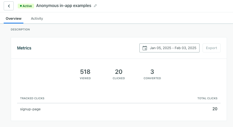Select the campaign title Anonymous in-app examples
Image resolution: width=233 pixels, height=127 pixels.
pyautogui.click(x=64, y=6)
